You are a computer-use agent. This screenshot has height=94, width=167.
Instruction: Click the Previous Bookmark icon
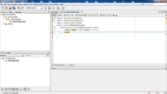click(92, 15)
